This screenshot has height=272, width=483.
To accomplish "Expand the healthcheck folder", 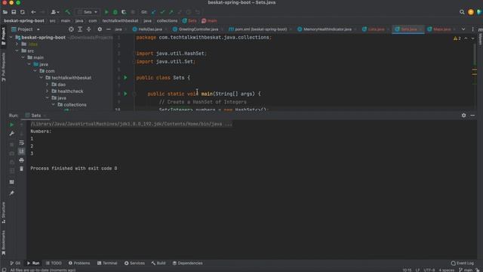I will coord(47,91).
